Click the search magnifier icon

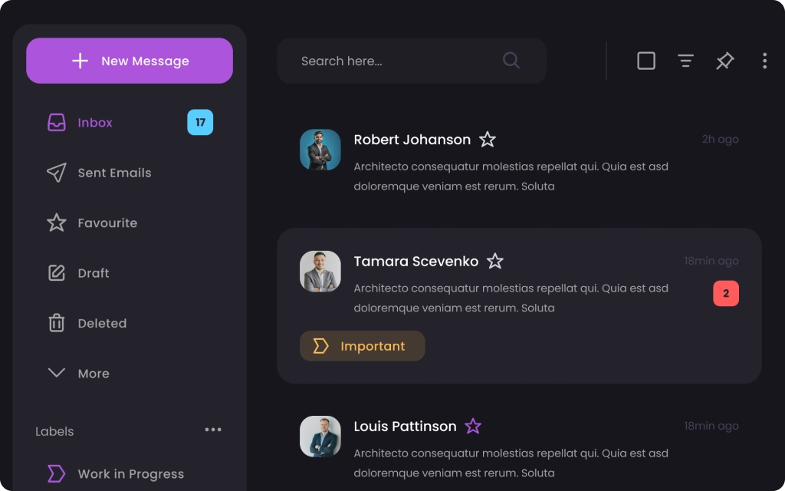(511, 60)
